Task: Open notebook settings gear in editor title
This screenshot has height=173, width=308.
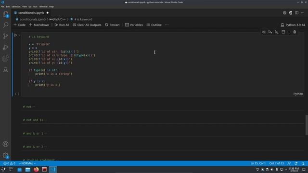Action: [x=284, y=13]
